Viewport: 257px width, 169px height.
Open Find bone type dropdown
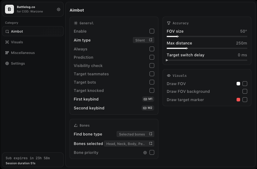click(135, 134)
